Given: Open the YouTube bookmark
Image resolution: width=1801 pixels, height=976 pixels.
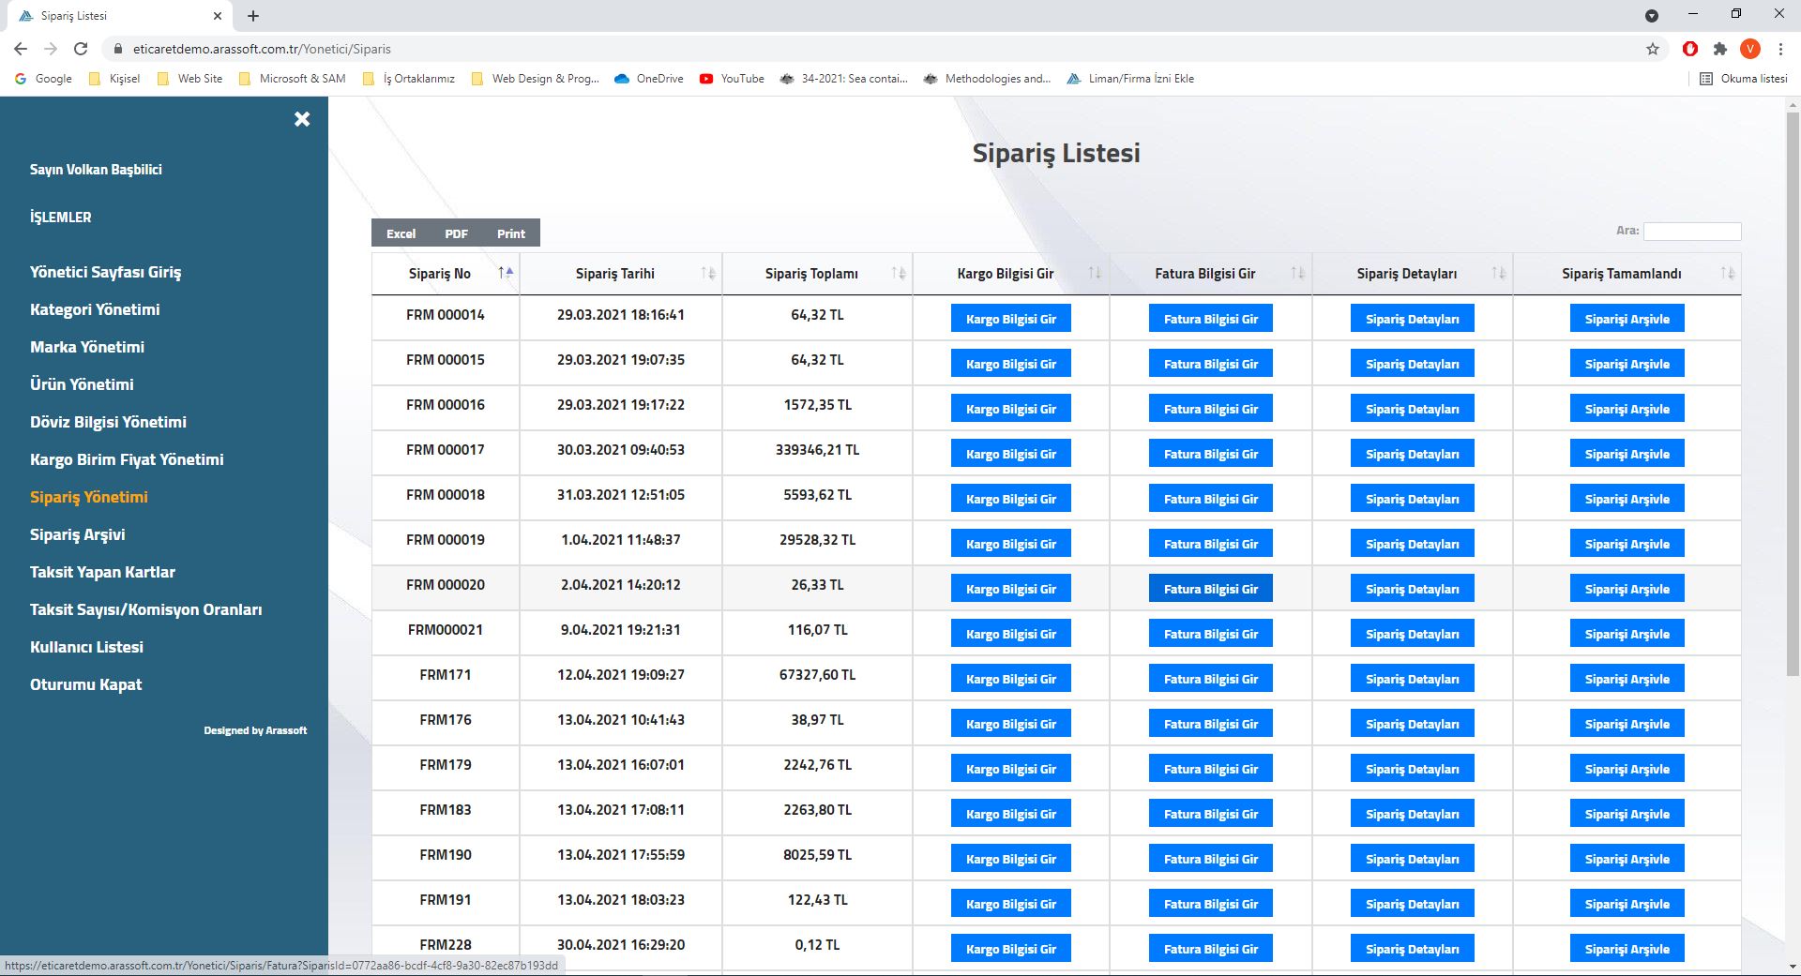Looking at the screenshot, I should point(732,79).
